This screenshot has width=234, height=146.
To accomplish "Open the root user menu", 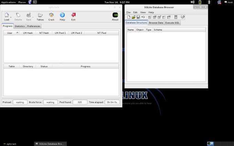I will tap(228, 2).
